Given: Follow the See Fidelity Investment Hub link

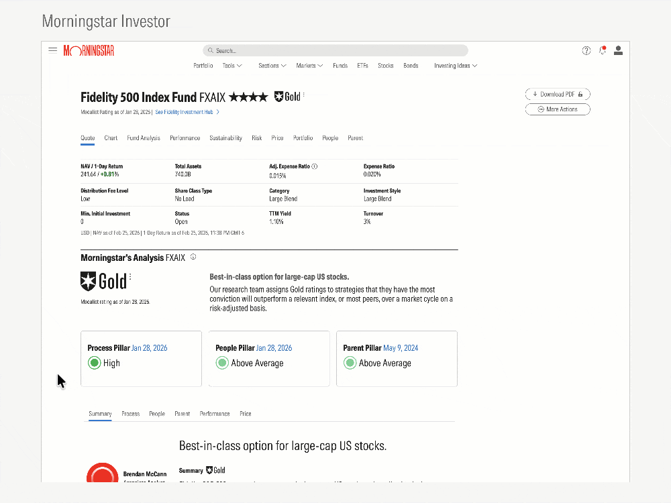Looking at the screenshot, I should (187, 112).
